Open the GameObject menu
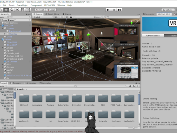 point(22,5)
